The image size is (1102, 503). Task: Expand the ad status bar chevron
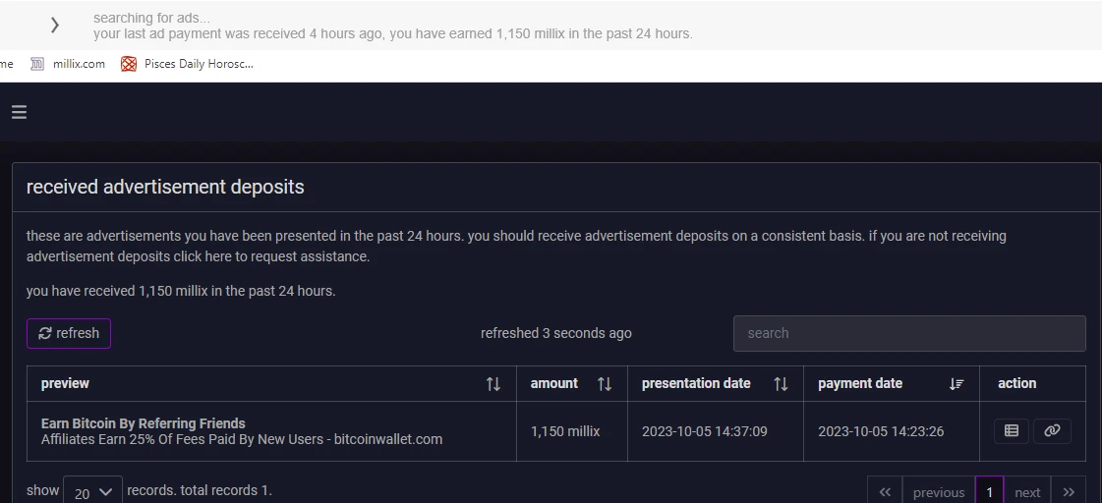click(55, 26)
